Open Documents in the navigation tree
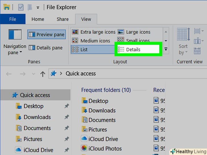207x155 pixels. 37,128
